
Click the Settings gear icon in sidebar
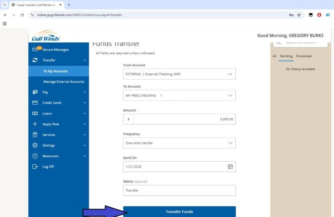[35, 146]
